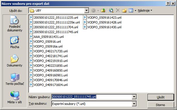The height and width of the screenshot is (110, 177).
Task: Open the Back button history arrow
Action: point(98,10)
